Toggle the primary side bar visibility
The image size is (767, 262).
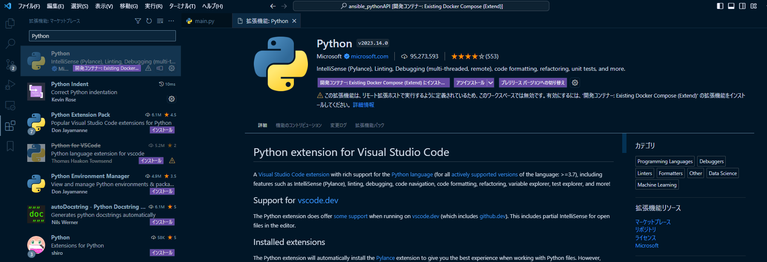[x=720, y=6]
